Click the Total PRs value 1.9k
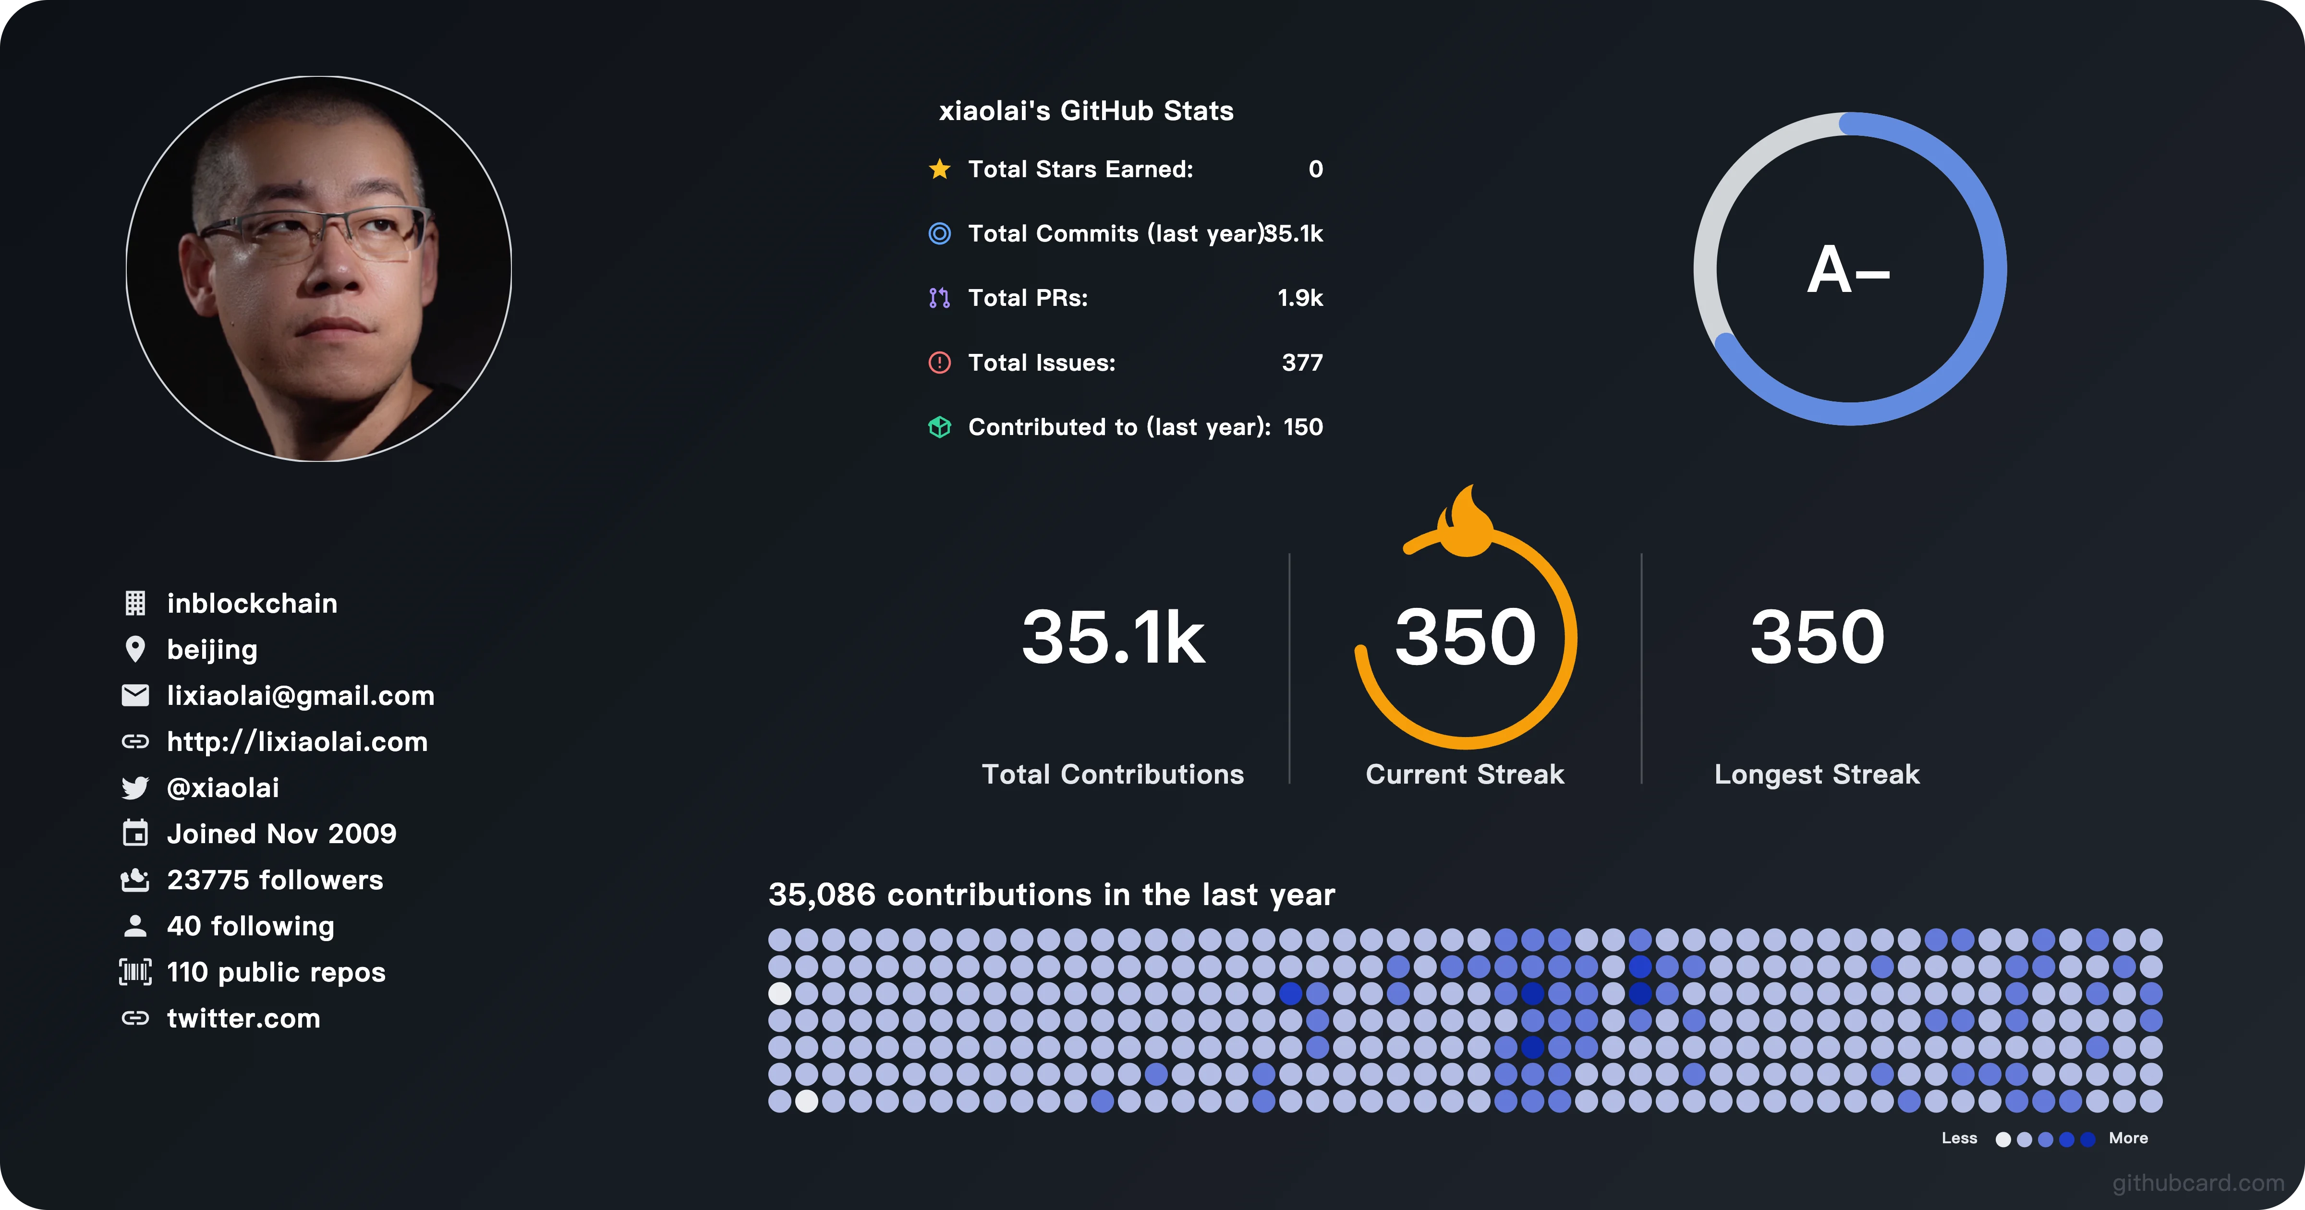Screen dimensions: 2305x1210 [1300, 298]
